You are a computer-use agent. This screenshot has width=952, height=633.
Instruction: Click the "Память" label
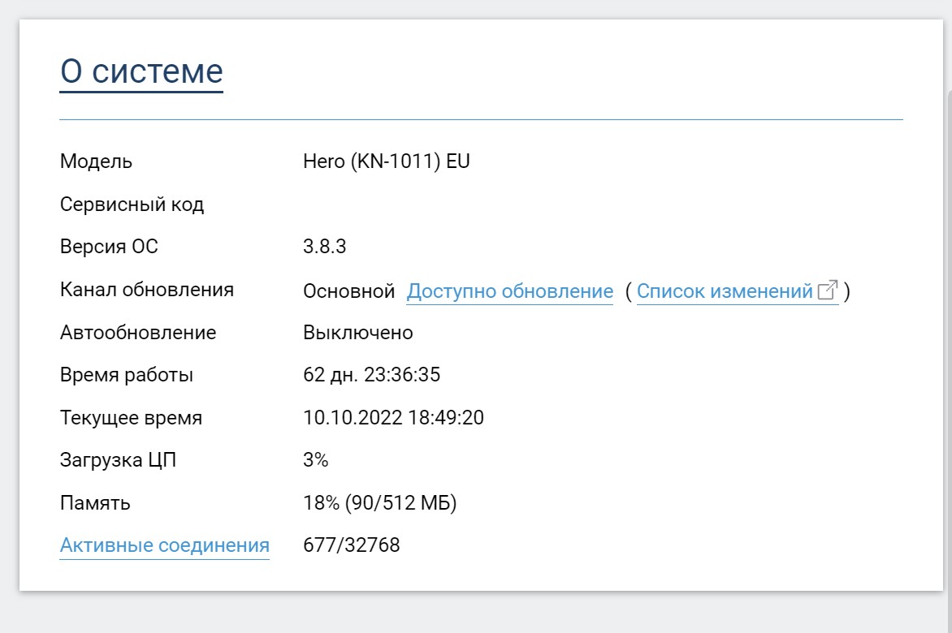pos(95,503)
